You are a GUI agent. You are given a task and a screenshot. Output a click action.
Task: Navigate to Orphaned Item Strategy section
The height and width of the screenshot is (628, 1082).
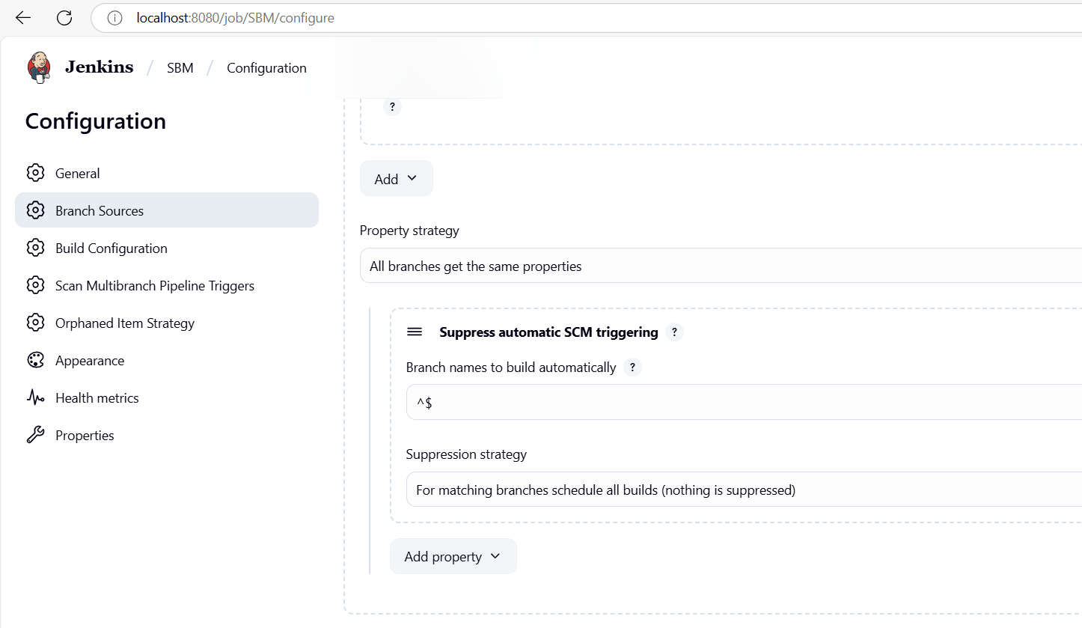tap(124, 323)
